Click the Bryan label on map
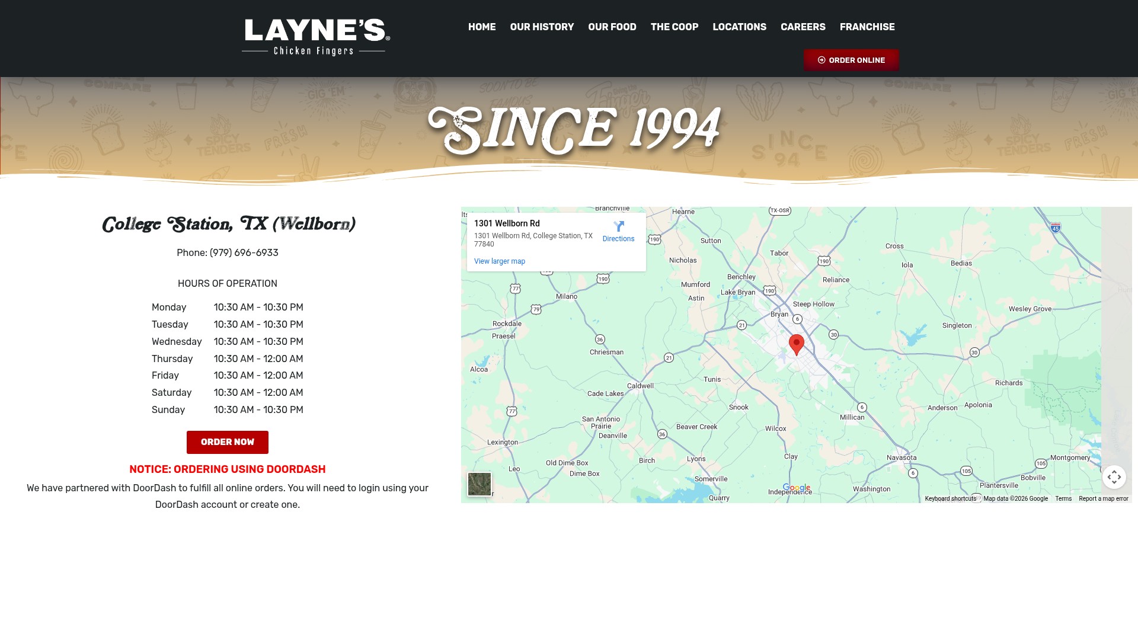1138x640 pixels. 779,314
